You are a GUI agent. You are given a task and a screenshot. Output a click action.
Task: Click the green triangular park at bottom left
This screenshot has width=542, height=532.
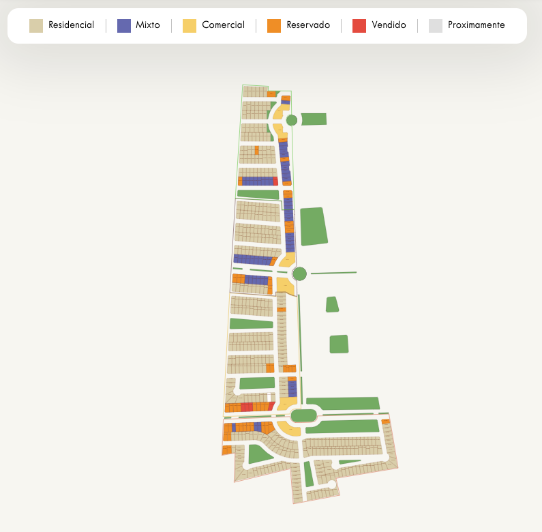point(259,454)
